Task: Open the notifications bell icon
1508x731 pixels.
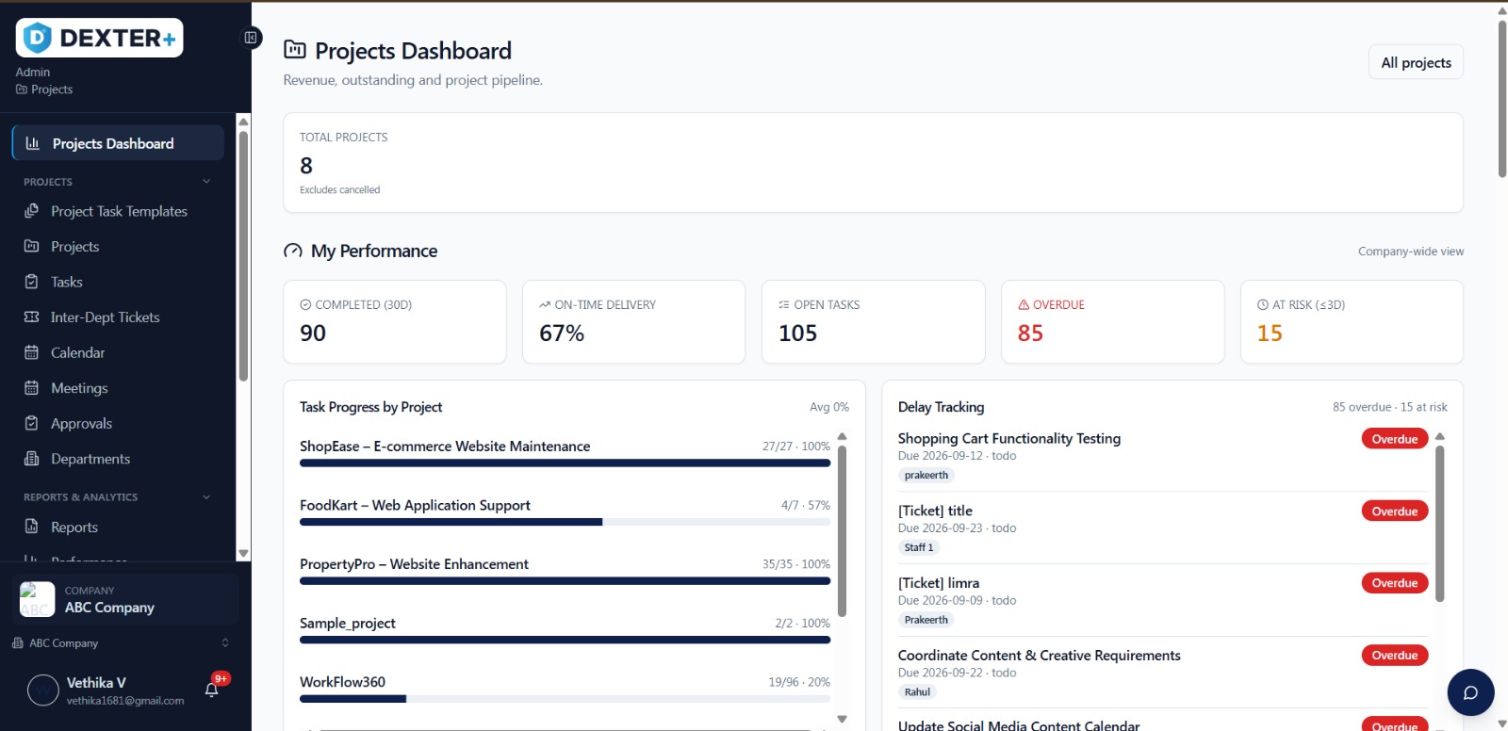Action: [x=212, y=690]
